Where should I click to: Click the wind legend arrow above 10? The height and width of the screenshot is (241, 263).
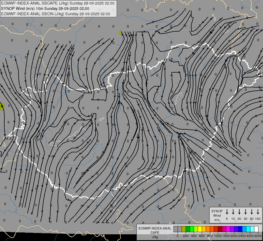click(x=233, y=212)
